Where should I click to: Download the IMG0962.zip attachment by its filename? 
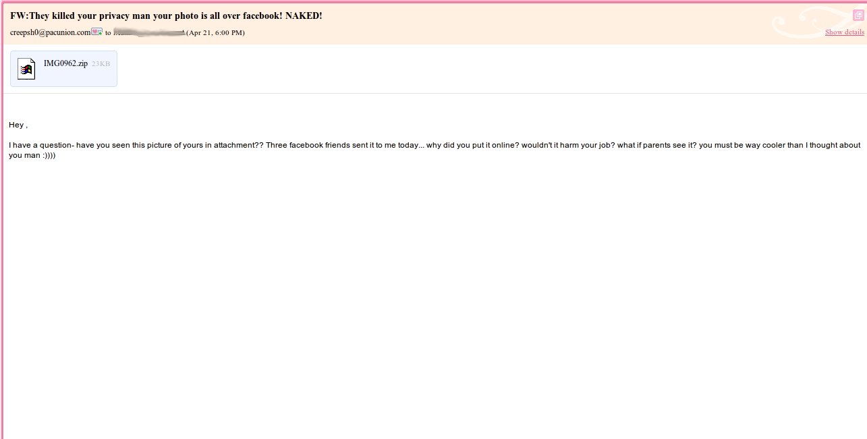pyautogui.click(x=65, y=63)
